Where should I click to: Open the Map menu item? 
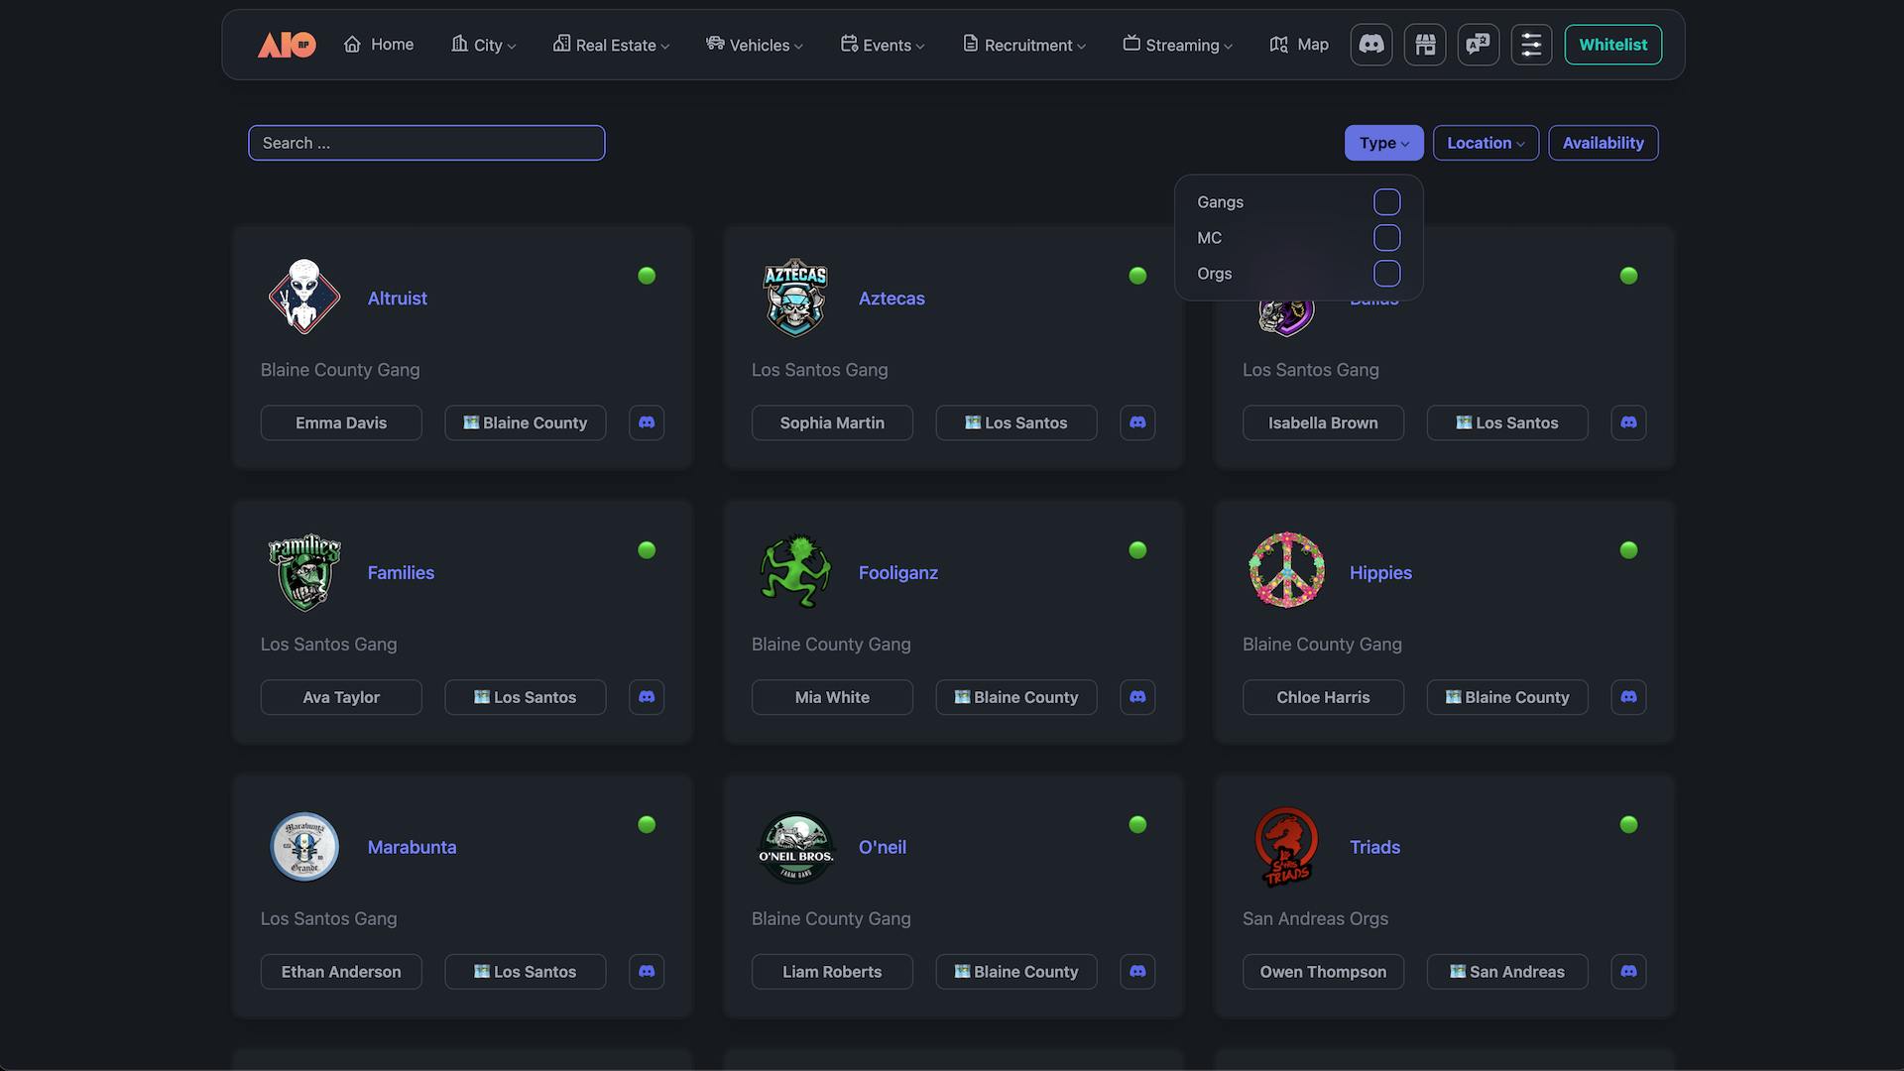(x=1299, y=45)
